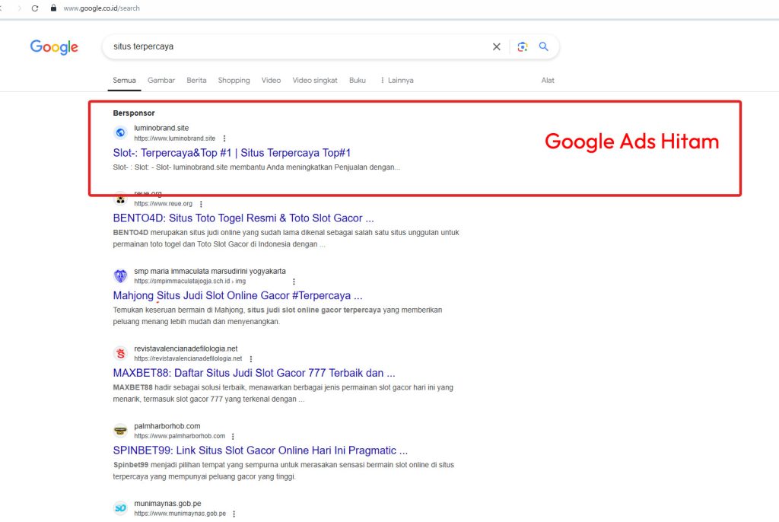The width and height of the screenshot is (779, 522).
Task: Open Google Lens image search icon
Action: tap(522, 46)
